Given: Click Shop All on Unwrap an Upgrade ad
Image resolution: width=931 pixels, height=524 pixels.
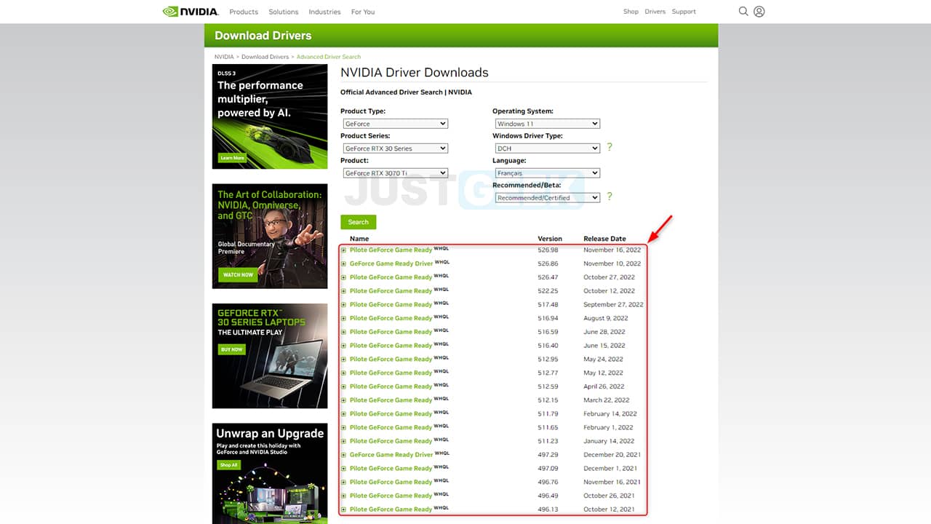Looking at the screenshot, I should pyautogui.click(x=228, y=465).
